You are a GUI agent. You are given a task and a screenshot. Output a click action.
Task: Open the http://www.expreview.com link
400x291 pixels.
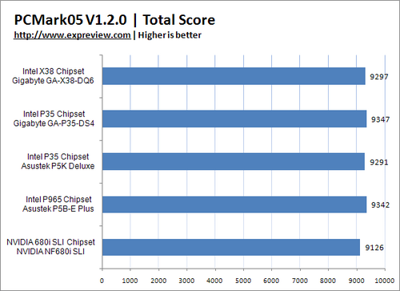[x=72, y=35]
